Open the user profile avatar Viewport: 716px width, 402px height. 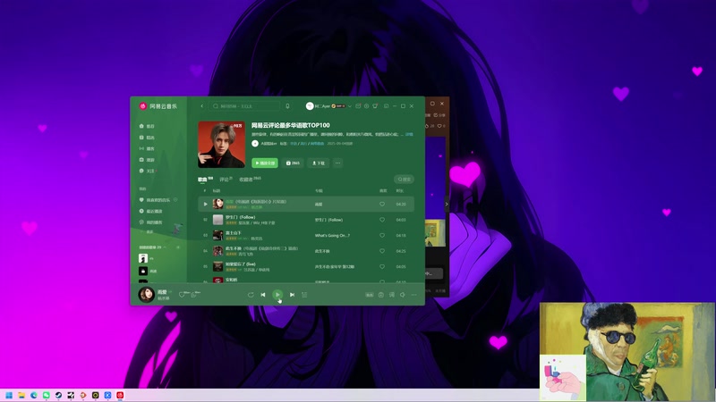pyautogui.click(x=310, y=105)
